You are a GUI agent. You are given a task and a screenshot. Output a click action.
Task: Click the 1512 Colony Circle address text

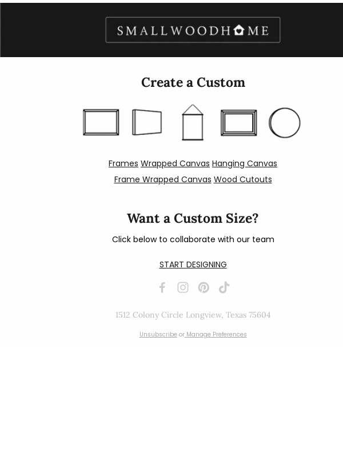coord(193,315)
